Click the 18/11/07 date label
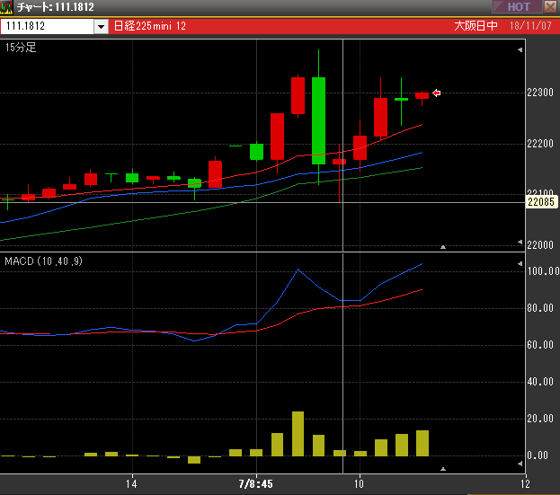Screen dimensions: 560x495 [x=530, y=26]
